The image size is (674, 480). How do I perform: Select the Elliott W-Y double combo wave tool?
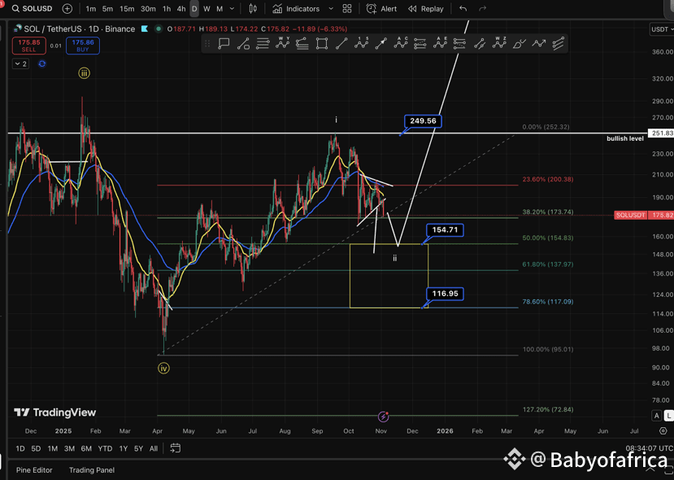[x=282, y=43]
